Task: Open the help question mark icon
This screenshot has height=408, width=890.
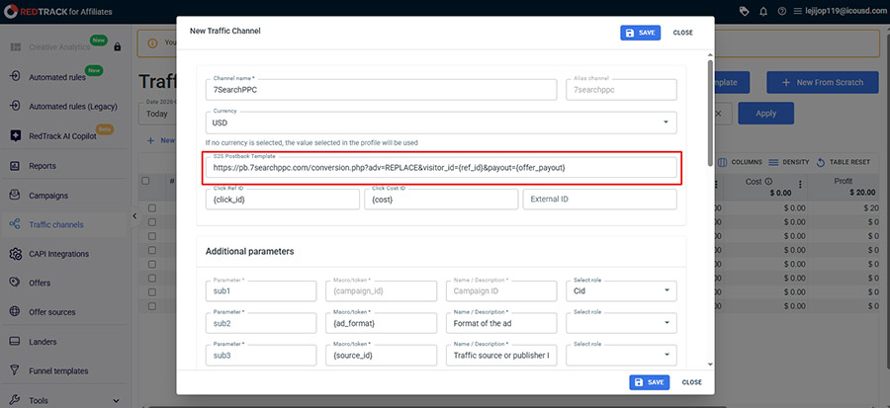Action: pyautogui.click(x=781, y=10)
